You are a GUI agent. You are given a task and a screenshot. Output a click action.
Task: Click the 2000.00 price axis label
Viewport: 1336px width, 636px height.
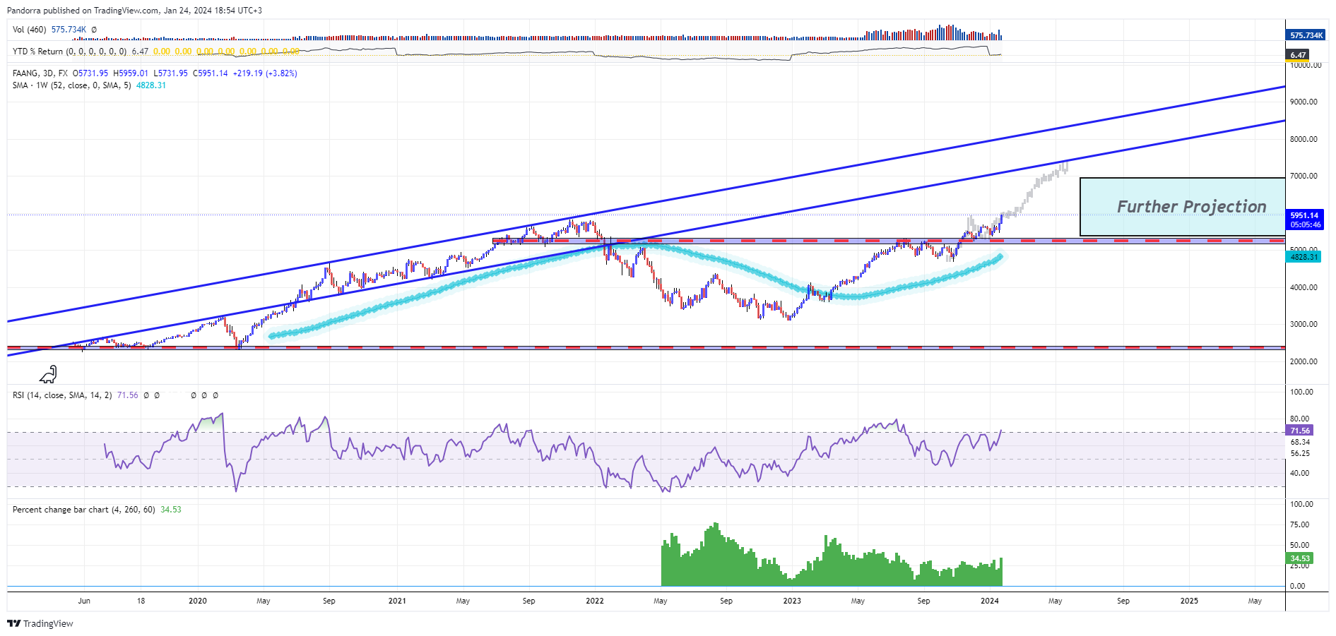(x=1304, y=361)
